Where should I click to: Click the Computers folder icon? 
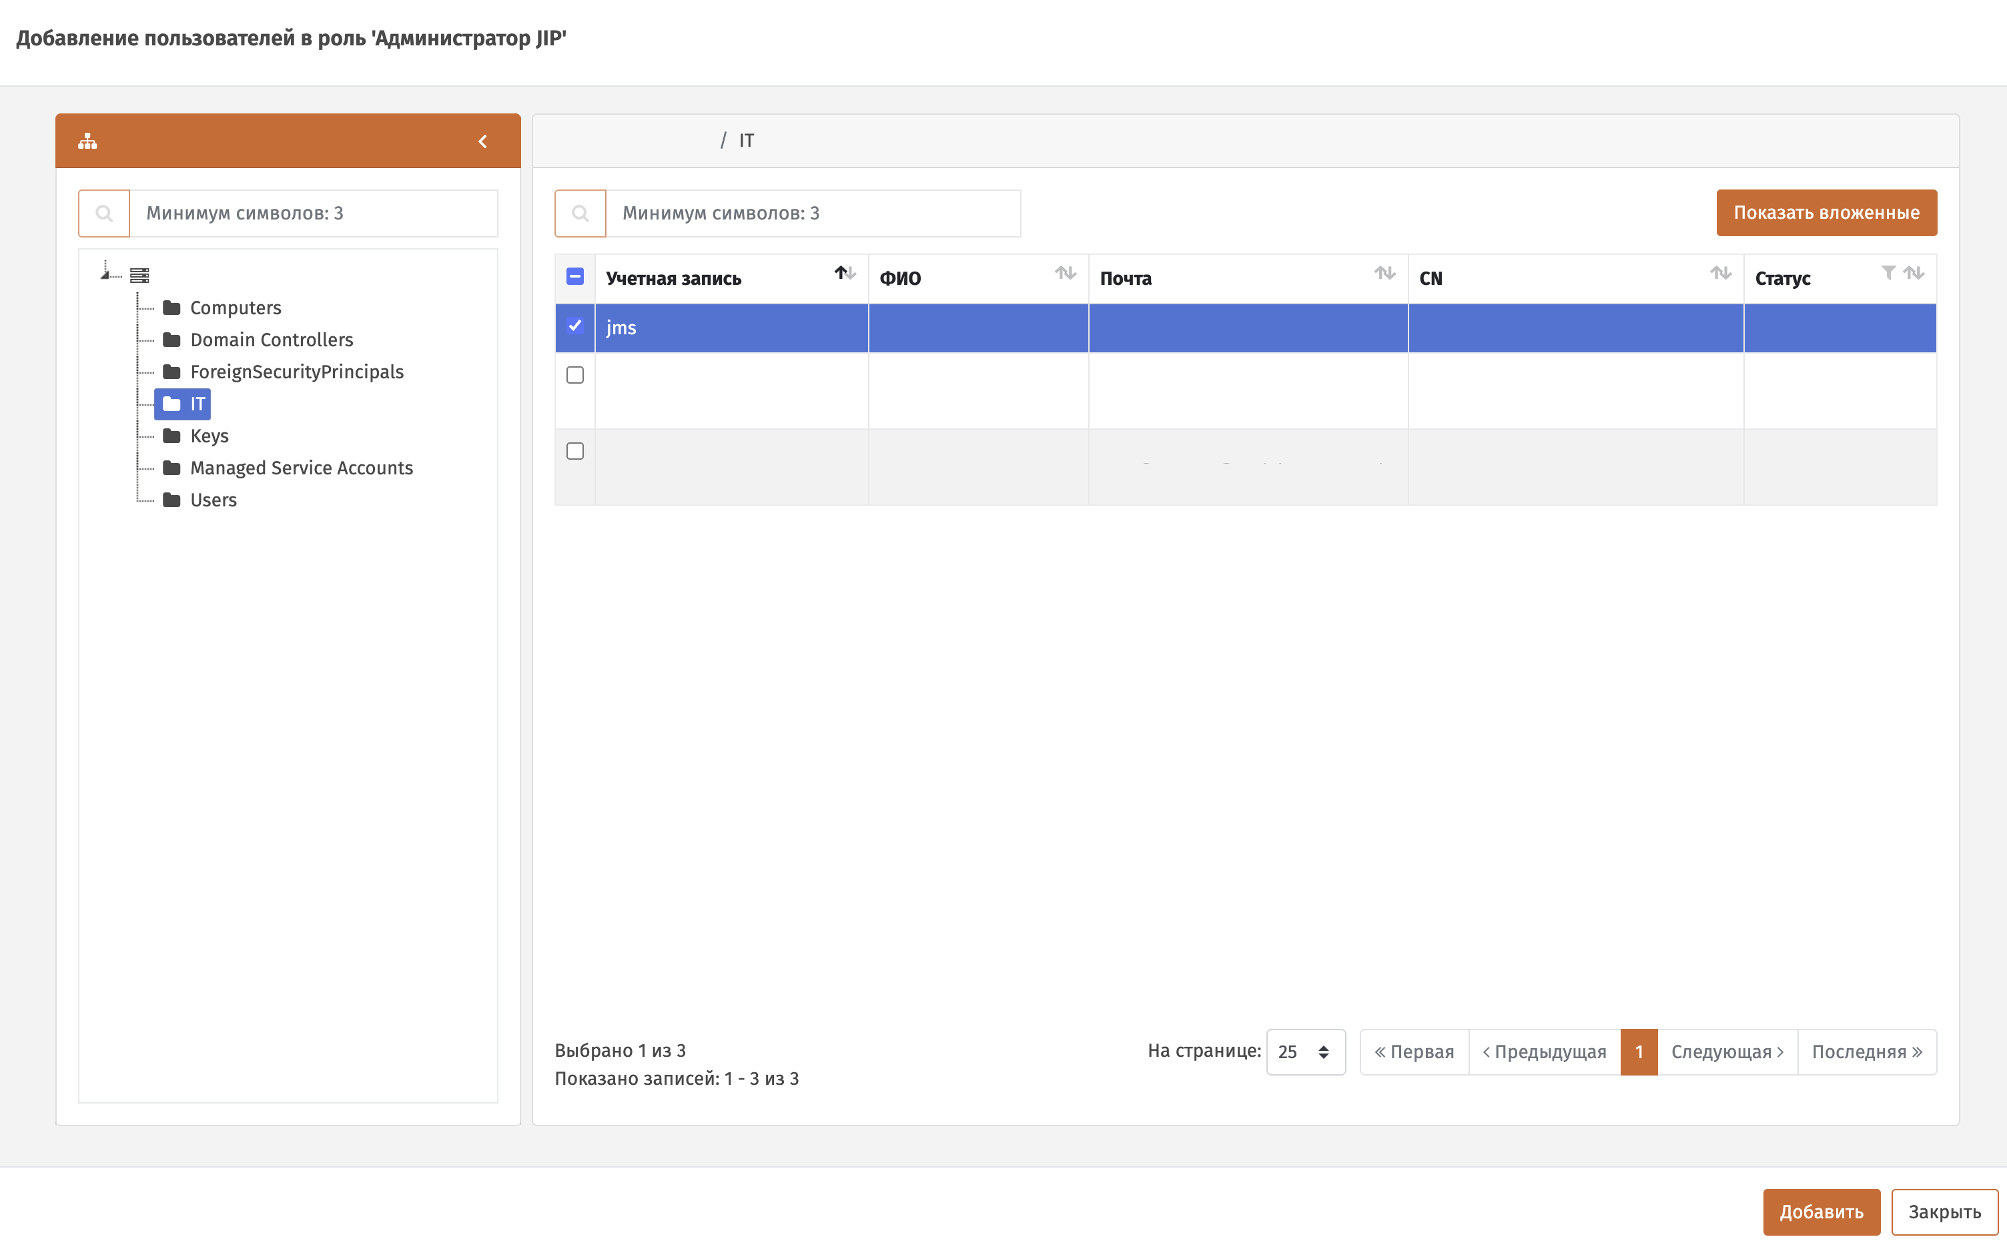coord(171,308)
